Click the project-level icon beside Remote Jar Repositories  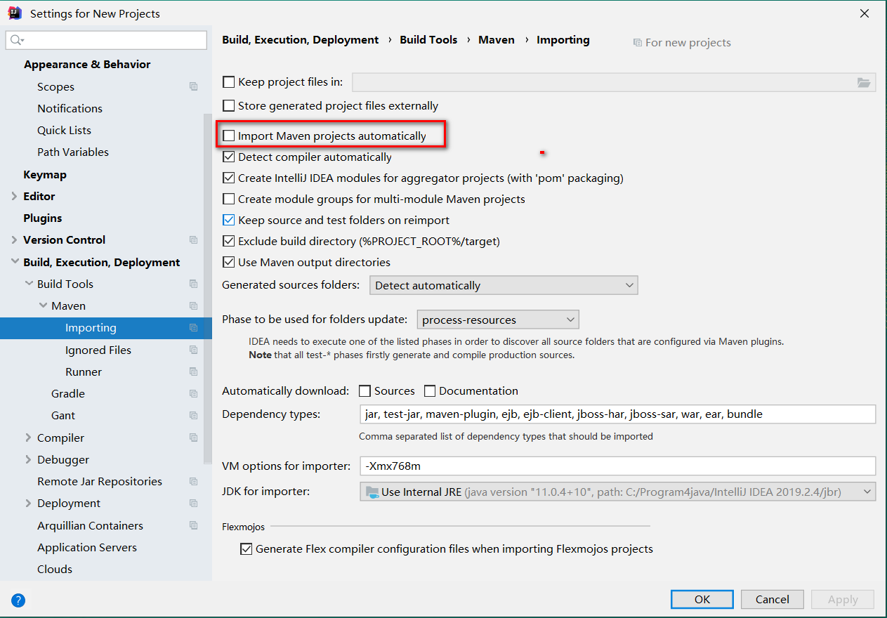click(193, 482)
